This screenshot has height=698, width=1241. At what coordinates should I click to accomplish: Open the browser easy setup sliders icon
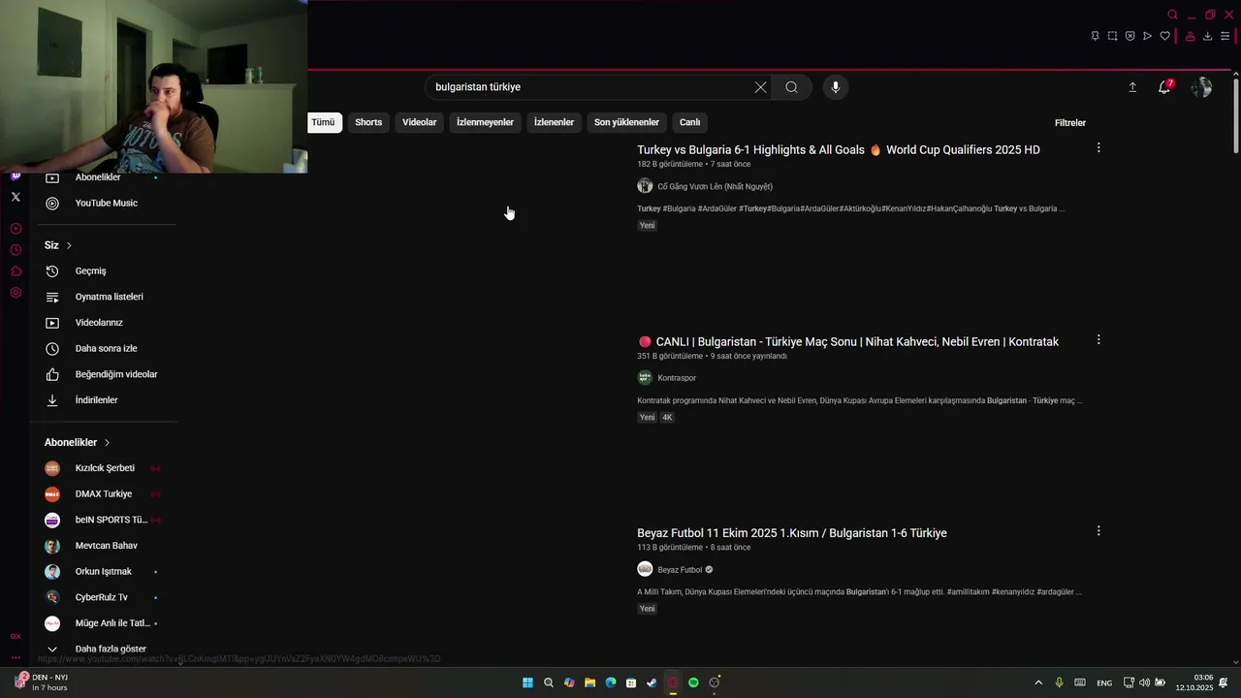pos(1225,36)
